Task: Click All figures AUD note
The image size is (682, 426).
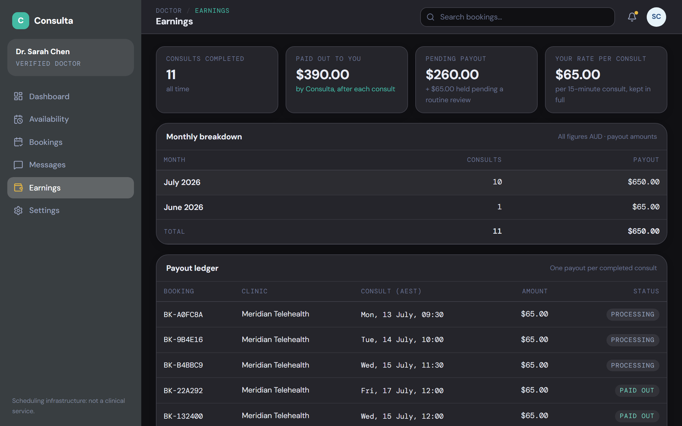Action: [607, 137]
